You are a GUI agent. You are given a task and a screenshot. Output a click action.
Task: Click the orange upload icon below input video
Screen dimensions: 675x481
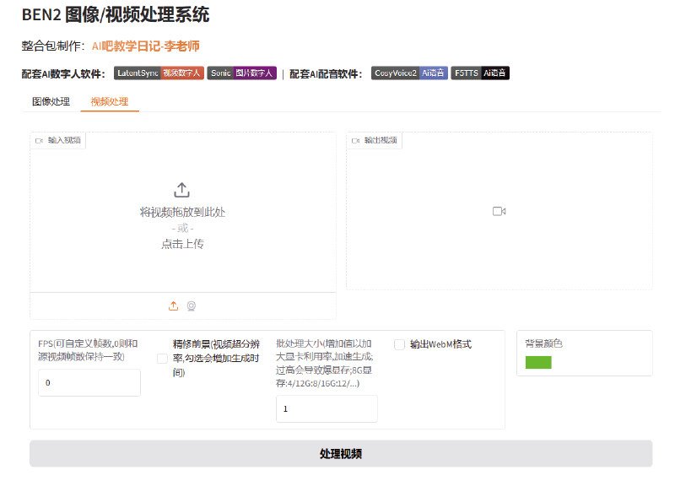pos(174,305)
